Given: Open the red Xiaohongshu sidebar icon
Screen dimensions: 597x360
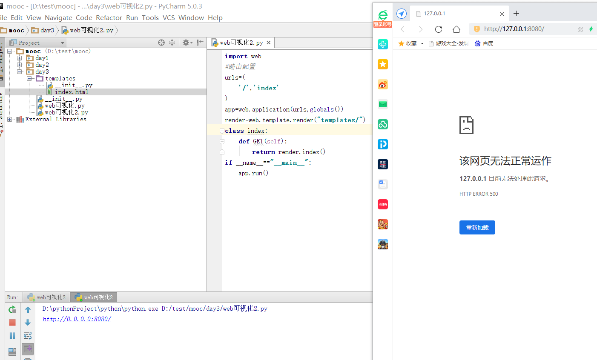Looking at the screenshot, I should [x=383, y=204].
